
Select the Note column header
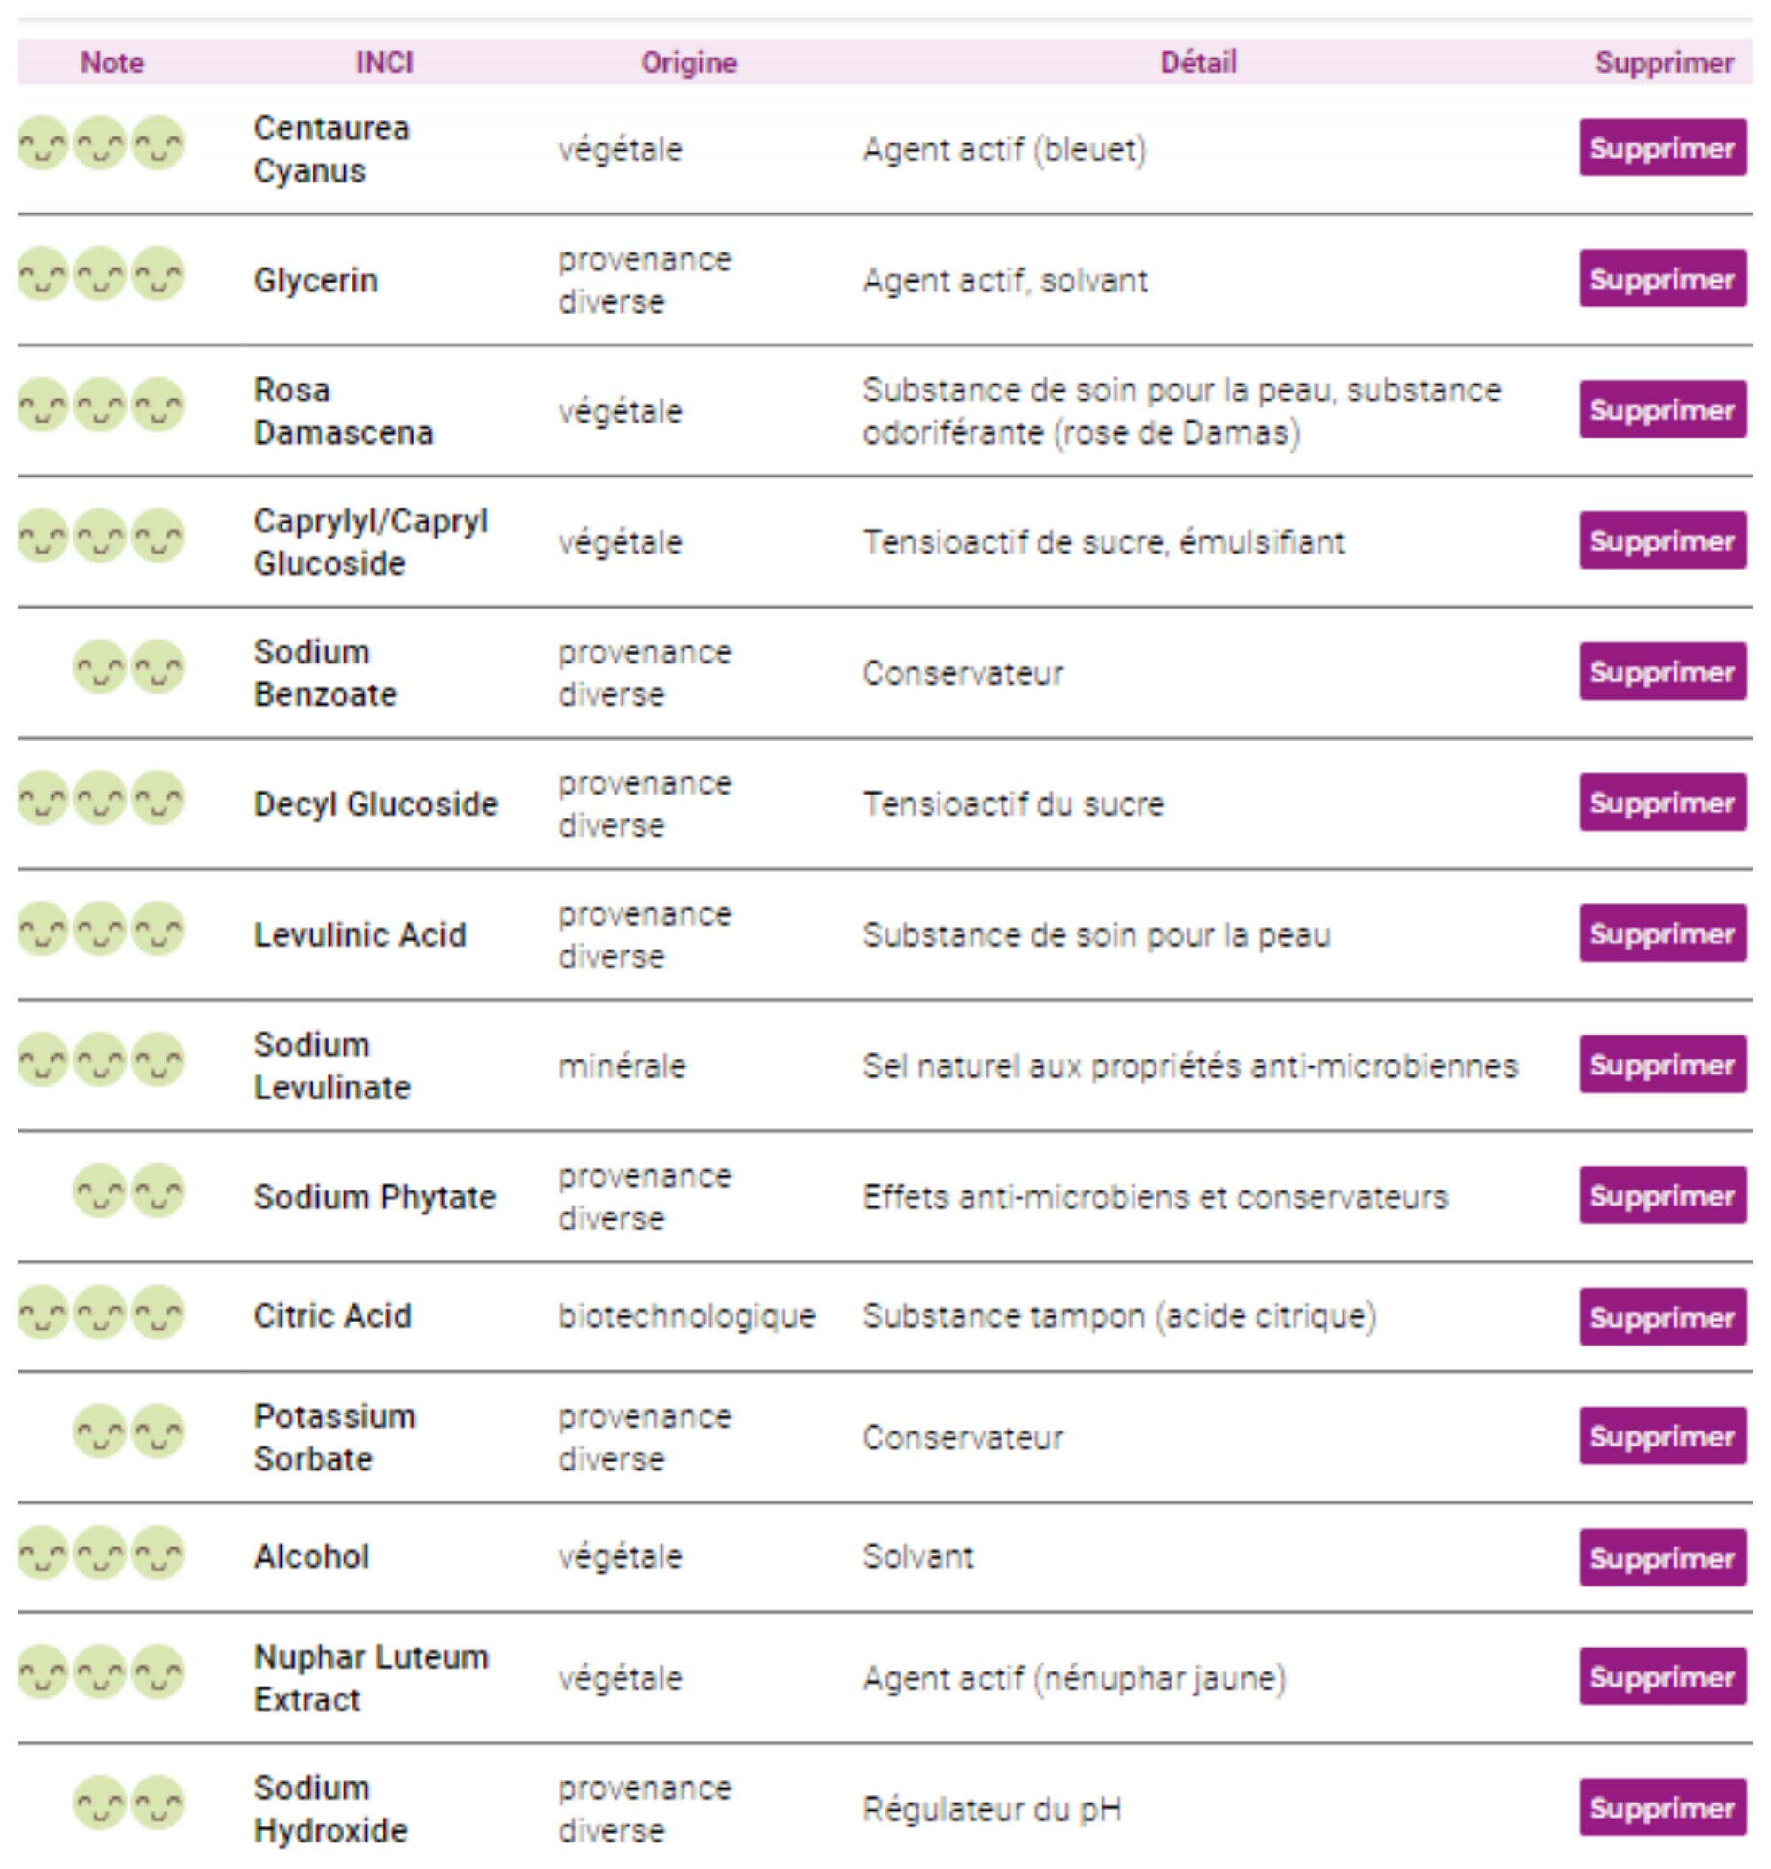click(112, 62)
